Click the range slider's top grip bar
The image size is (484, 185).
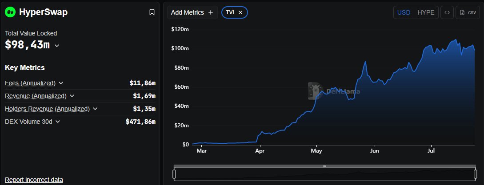click(x=325, y=166)
